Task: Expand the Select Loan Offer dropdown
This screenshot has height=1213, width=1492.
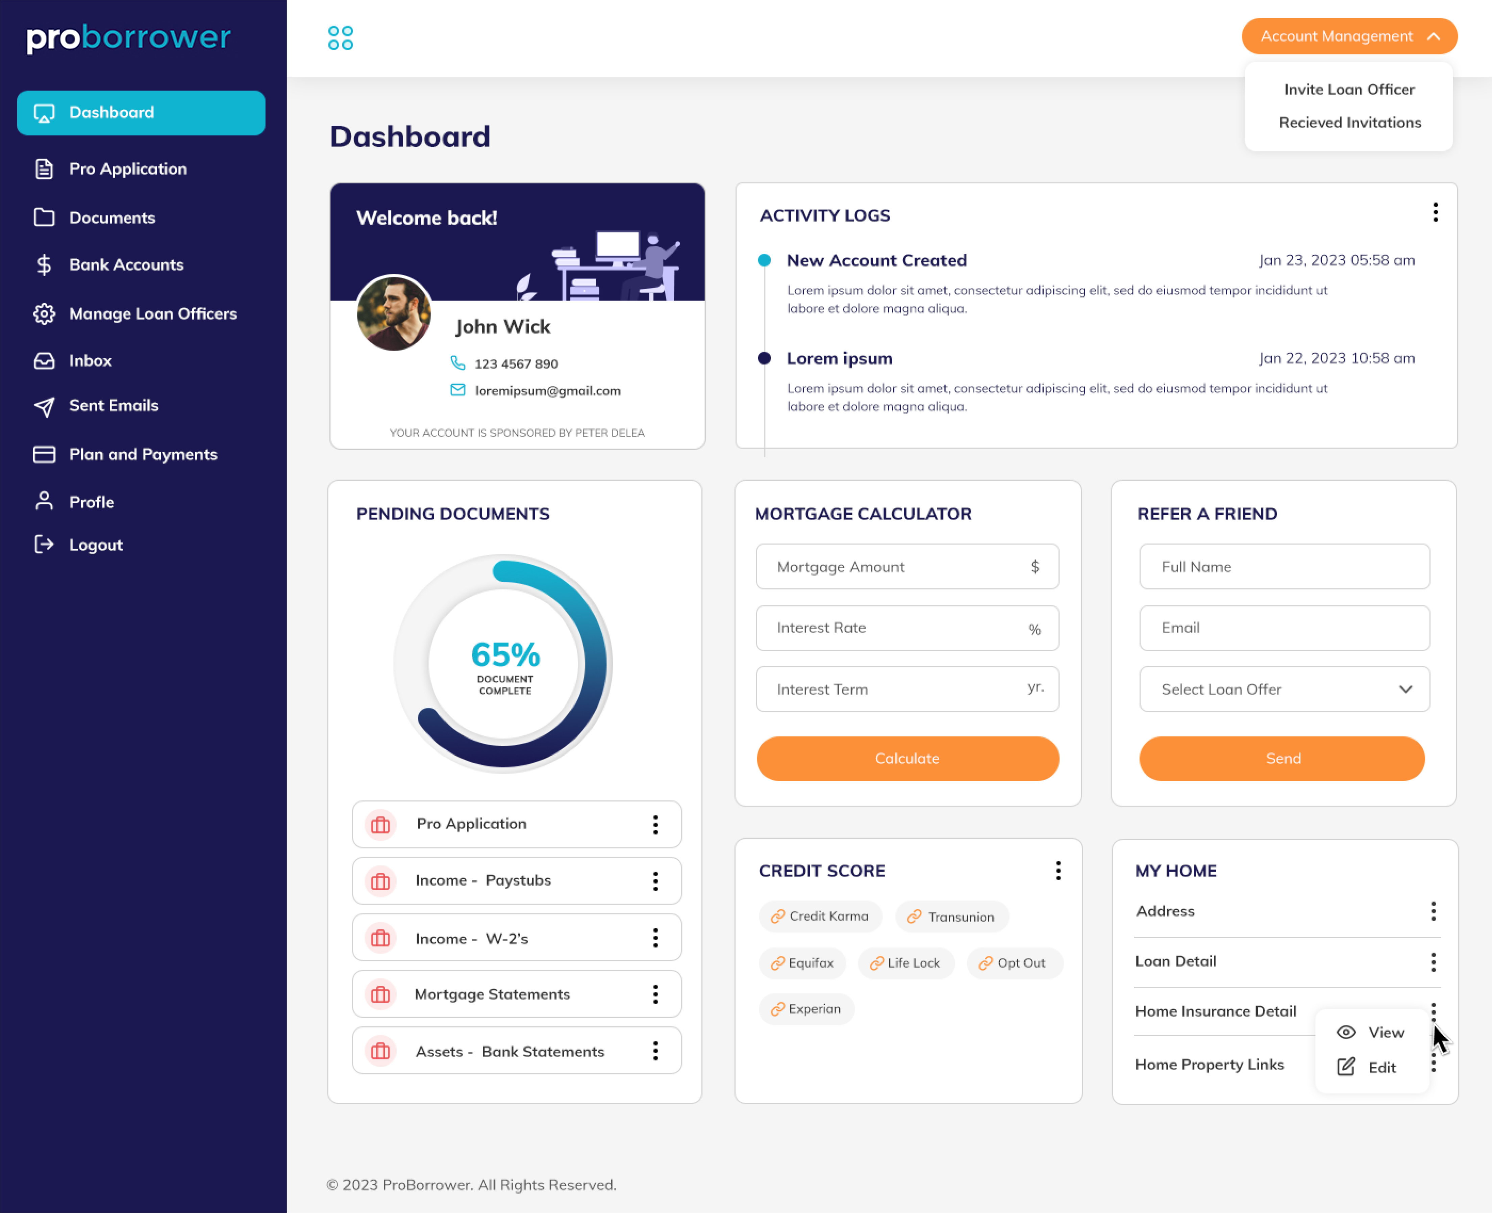Action: coord(1284,689)
